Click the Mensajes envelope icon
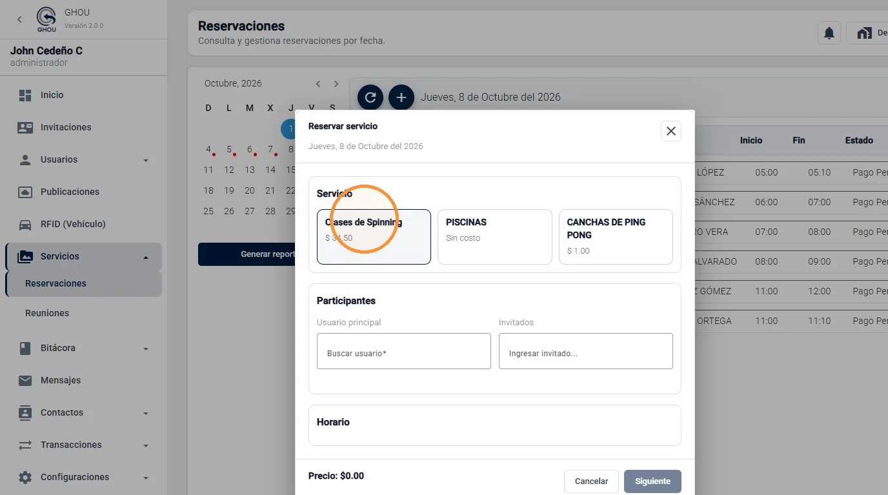Screen dimensions: 888x495 [x=25, y=380]
